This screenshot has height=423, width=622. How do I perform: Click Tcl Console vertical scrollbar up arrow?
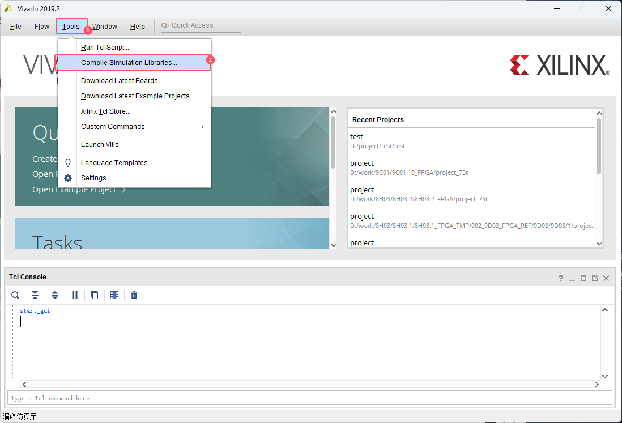pyautogui.click(x=604, y=310)
